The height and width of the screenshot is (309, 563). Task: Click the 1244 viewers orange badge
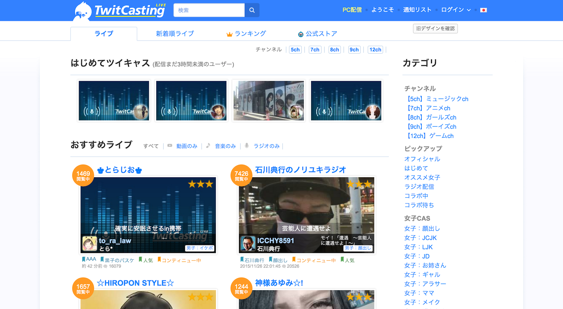241,289
